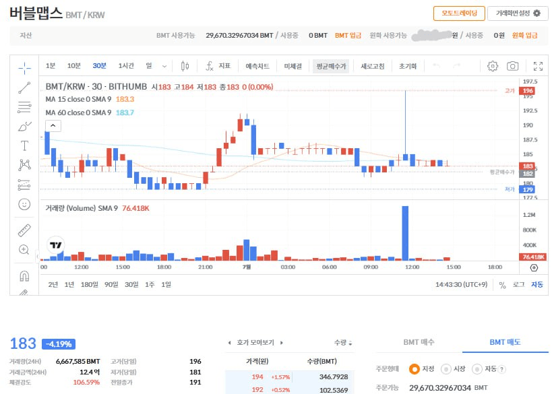Viewport: 552px width, 394px height.
Task: Switch to 1분 interval
Action: coord(51,66)
